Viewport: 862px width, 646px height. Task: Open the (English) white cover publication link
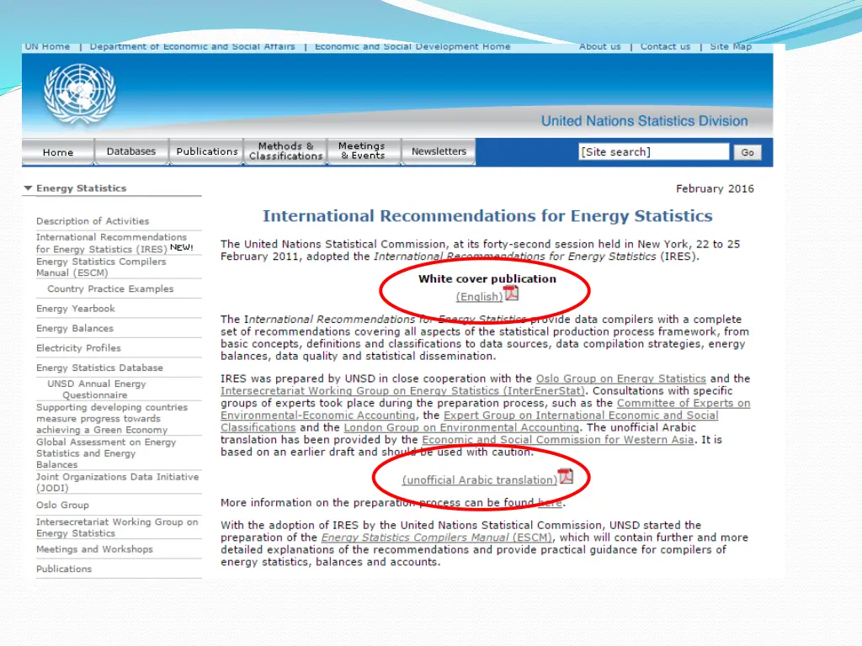point(479,297)
